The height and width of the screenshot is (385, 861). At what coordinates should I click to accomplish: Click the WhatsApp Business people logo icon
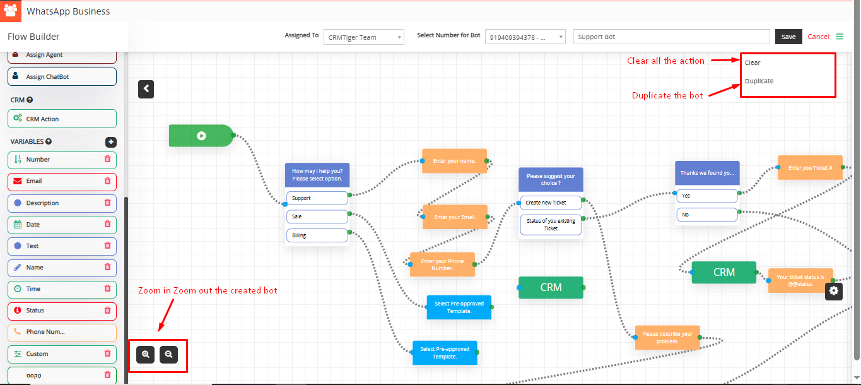point(11,11)
